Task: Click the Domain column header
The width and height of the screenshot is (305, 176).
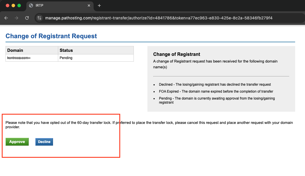Action: (x=32, y=50)
